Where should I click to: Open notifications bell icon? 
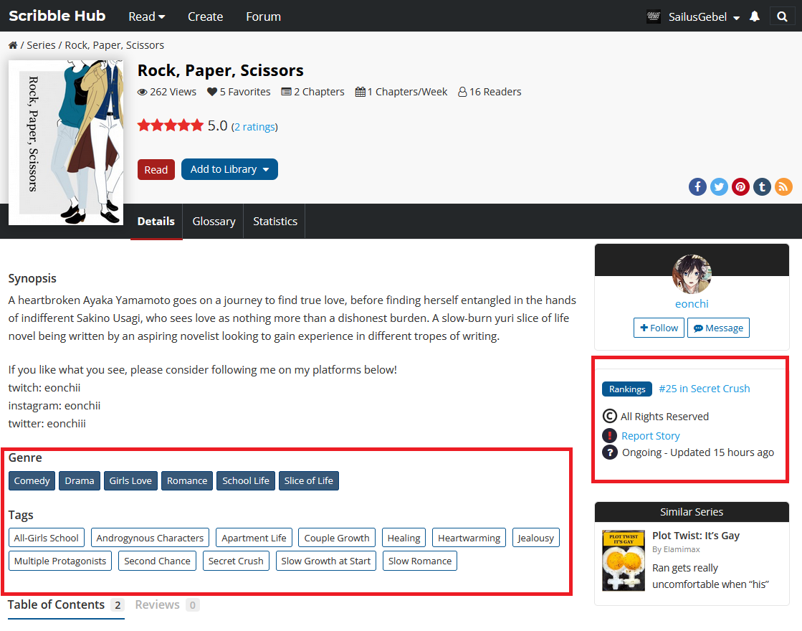[x=754, y=16]
